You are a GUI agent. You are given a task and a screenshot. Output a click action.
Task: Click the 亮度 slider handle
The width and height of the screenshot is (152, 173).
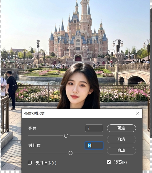pyautogui.click(x=66, y=136)
